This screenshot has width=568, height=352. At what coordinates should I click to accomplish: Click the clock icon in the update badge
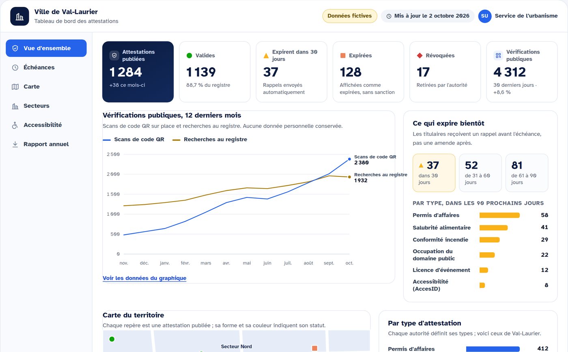[x=389, y=16]
